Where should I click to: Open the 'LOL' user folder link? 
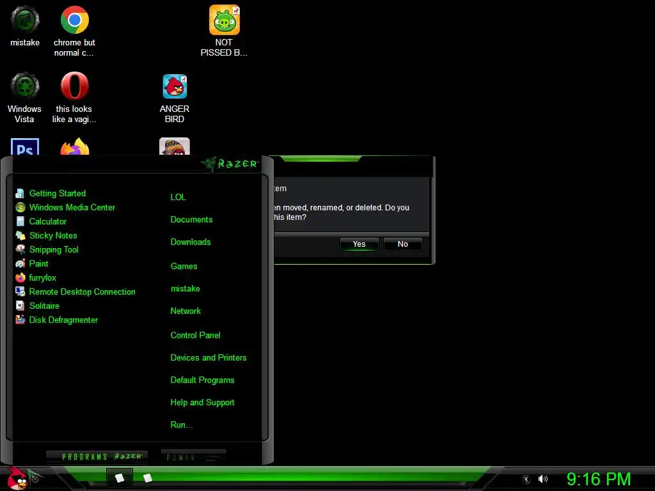pos(178,197)
